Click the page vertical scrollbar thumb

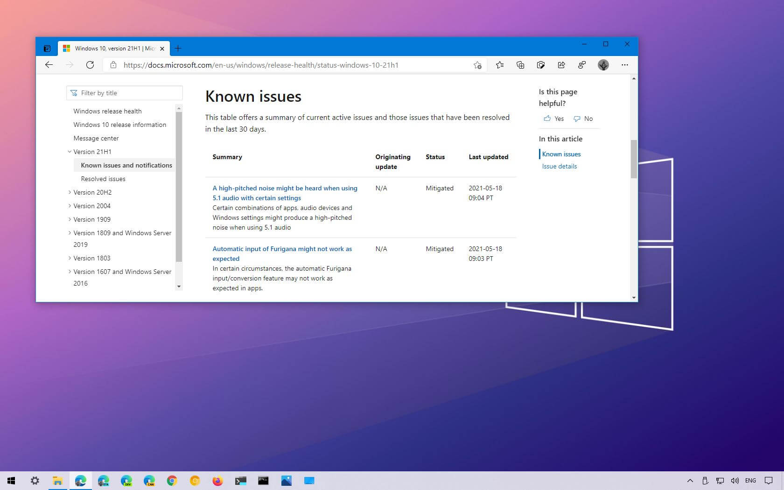point(633,159)
